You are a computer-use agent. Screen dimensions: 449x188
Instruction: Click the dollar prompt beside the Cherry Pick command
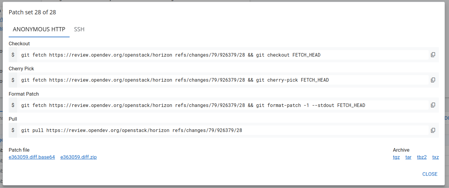click(x=13, y=80)
